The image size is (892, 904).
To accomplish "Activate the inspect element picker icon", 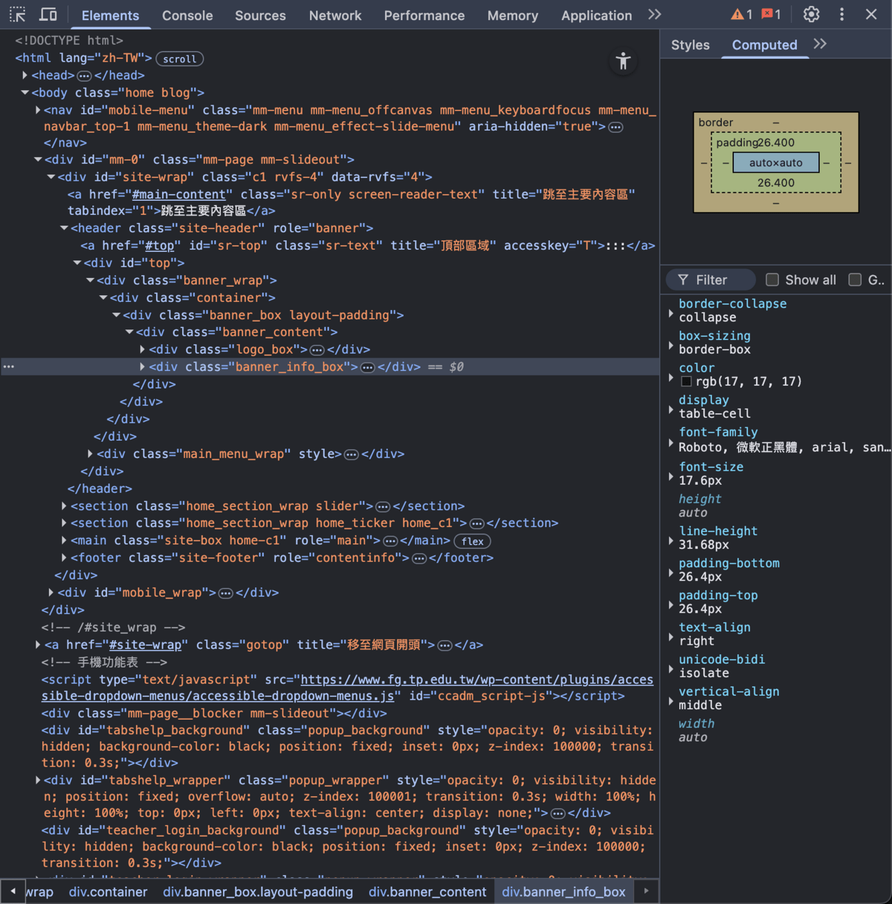I will pyautogui.click(x=17, y=15).
